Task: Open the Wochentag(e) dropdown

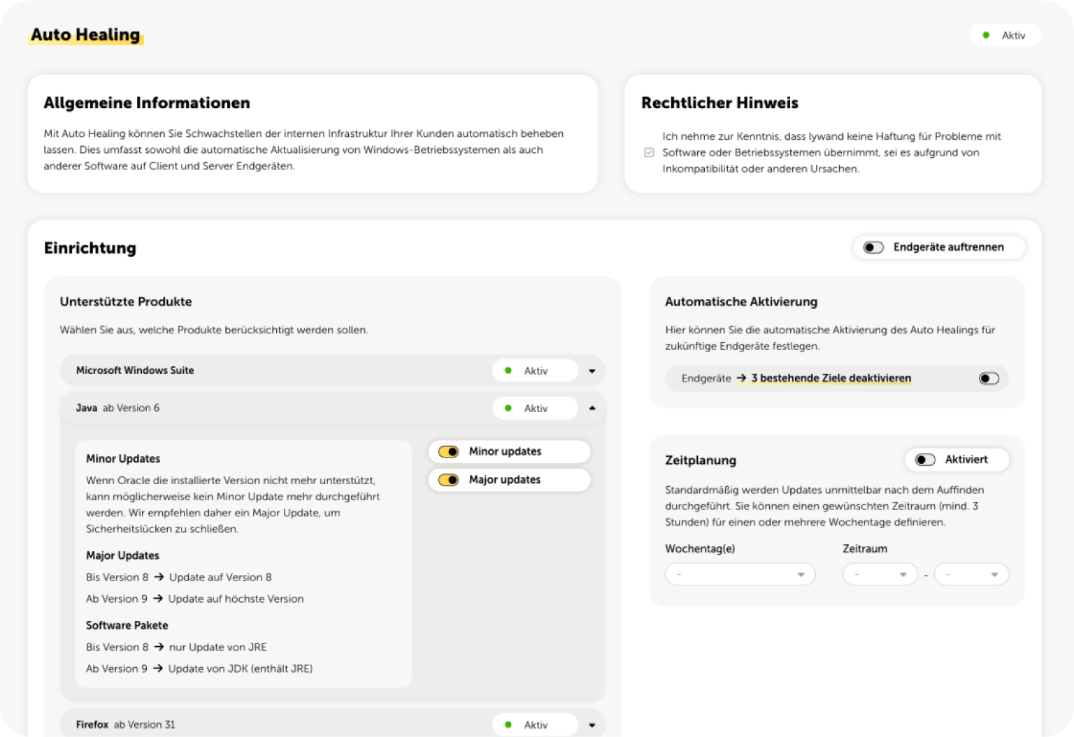Action: 740,574
